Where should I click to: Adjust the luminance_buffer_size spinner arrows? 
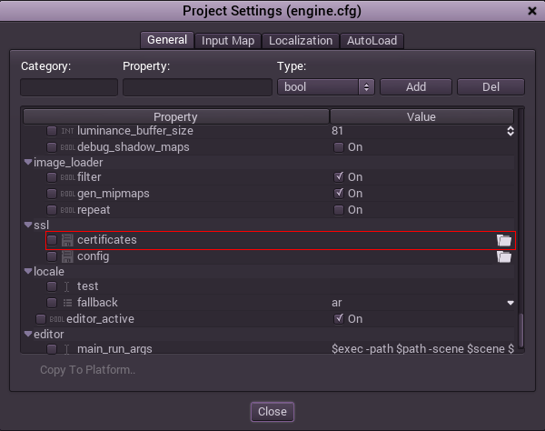[x=510, y=131]
